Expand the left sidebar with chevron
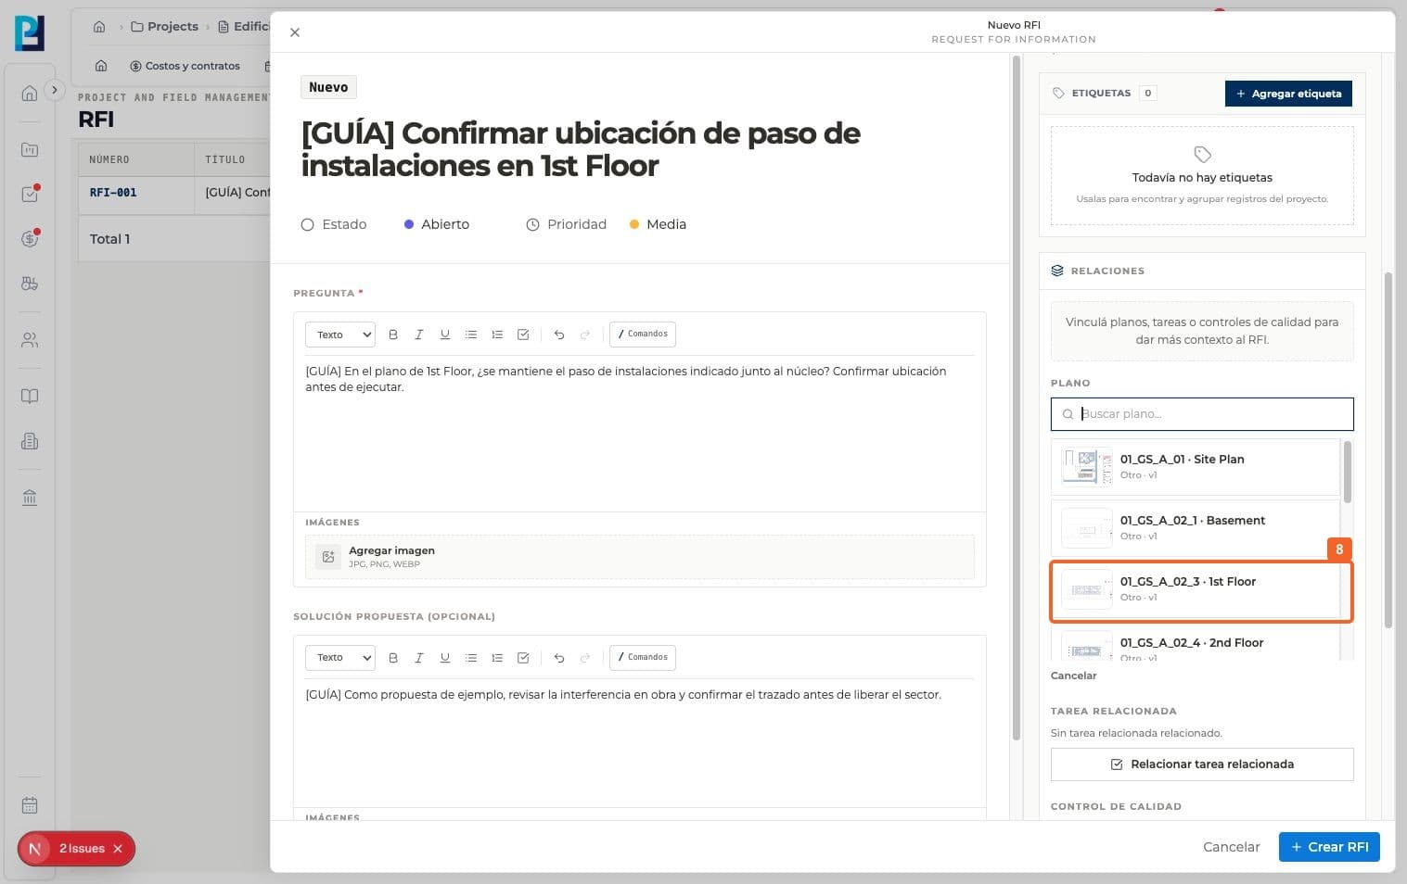Image resolution: width=1407 pixels, height=884 pixels. [55, 90]
